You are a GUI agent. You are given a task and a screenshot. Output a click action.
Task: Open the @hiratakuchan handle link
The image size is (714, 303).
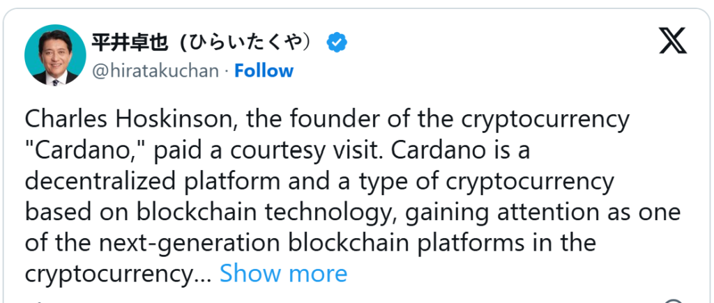pos(155,71)
